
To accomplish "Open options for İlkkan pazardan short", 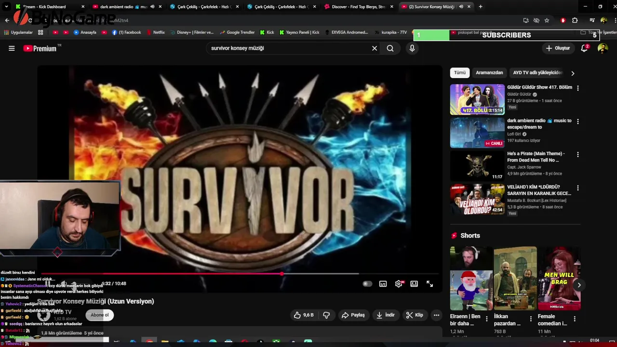I will click(x=531, y=319).
